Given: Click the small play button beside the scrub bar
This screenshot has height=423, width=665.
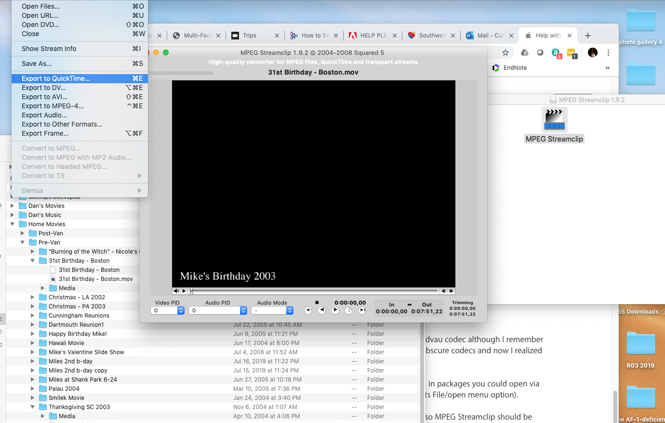Looking at the screenshot, I should (x=184, y=291).
